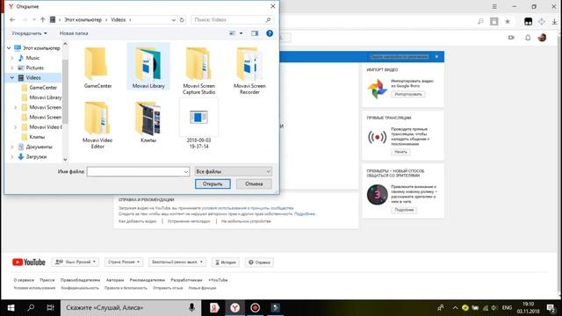Click the Открыть button
This screenshot has width=562, height=316.
click(213, 183)
